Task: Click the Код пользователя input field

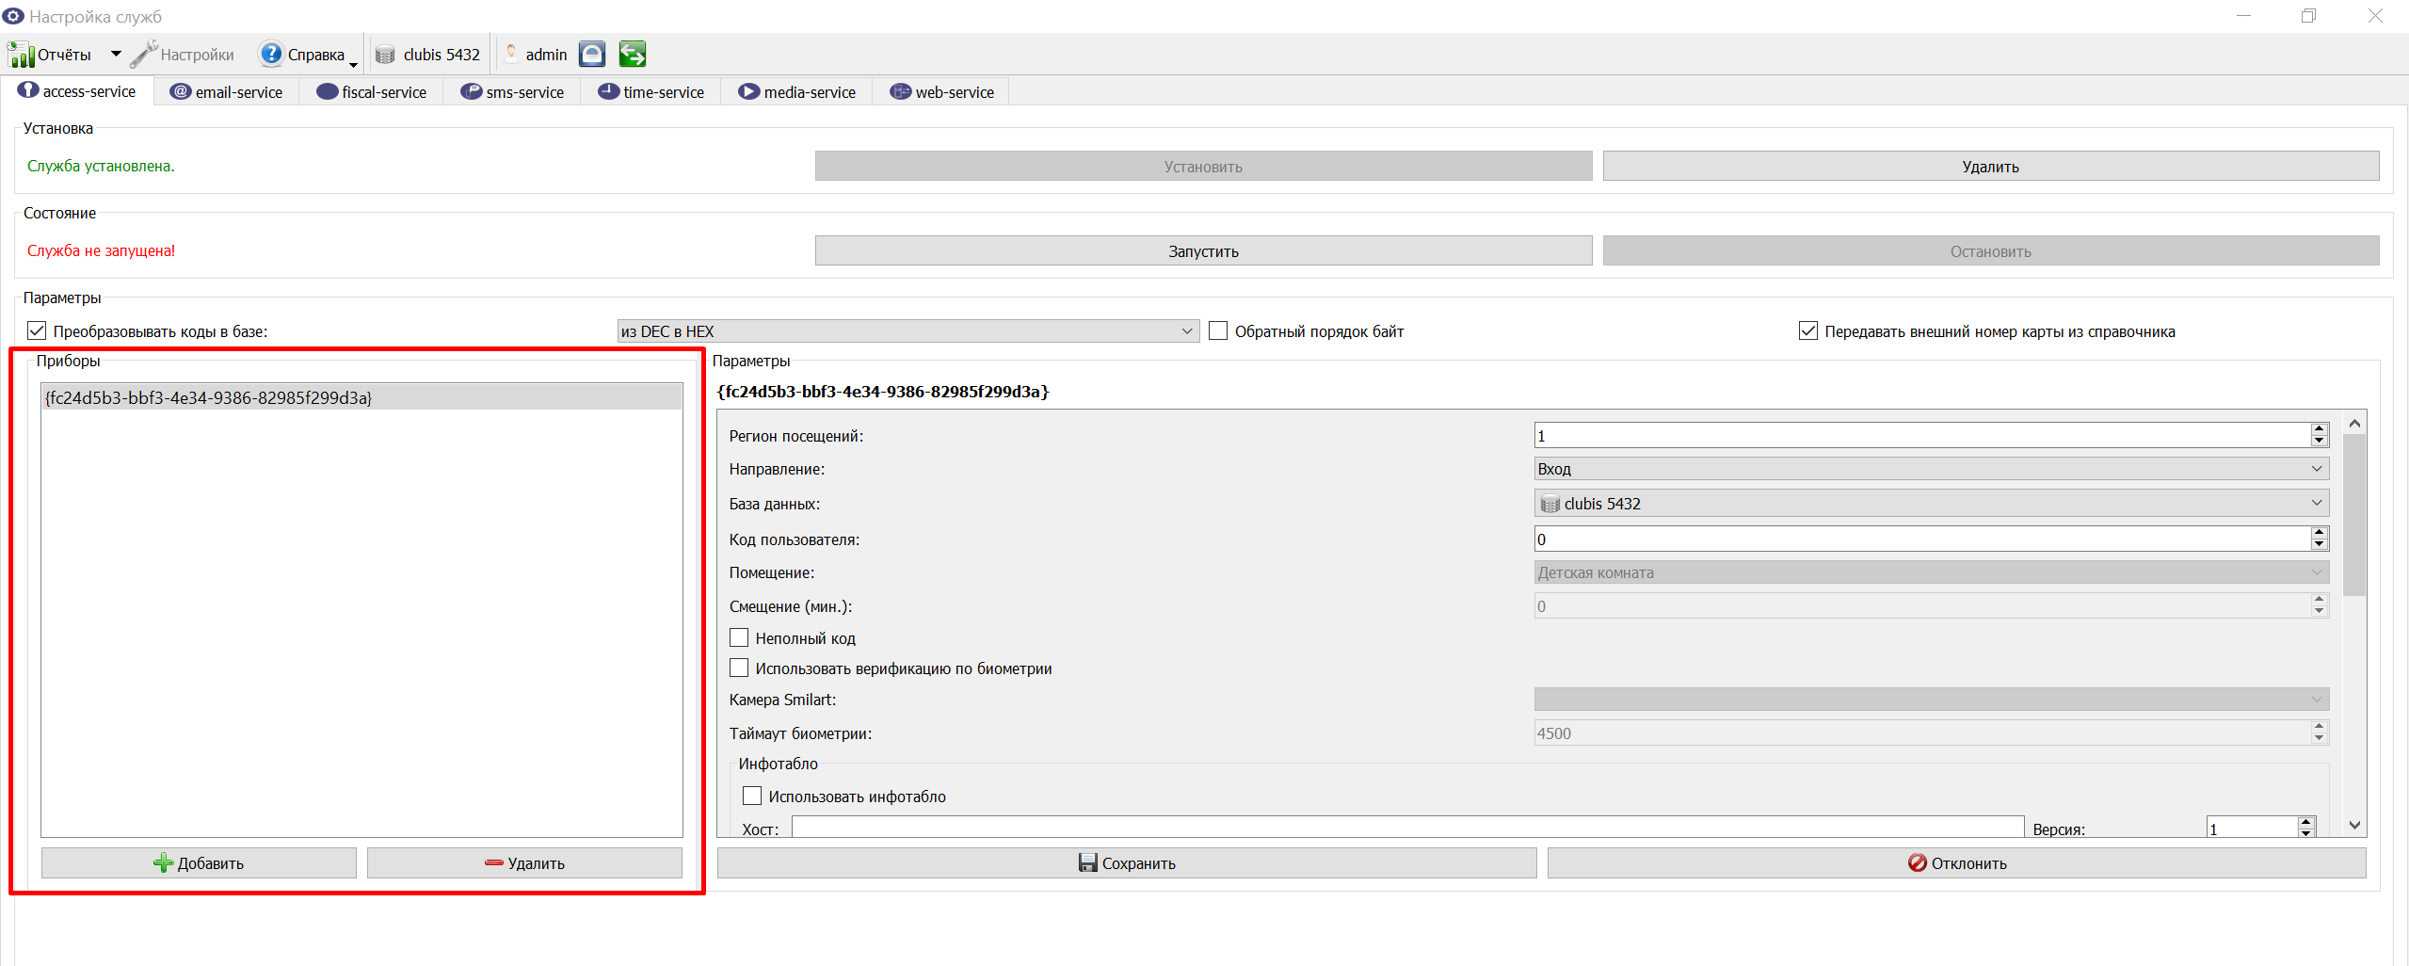Action: click(x=1920, y=539)
